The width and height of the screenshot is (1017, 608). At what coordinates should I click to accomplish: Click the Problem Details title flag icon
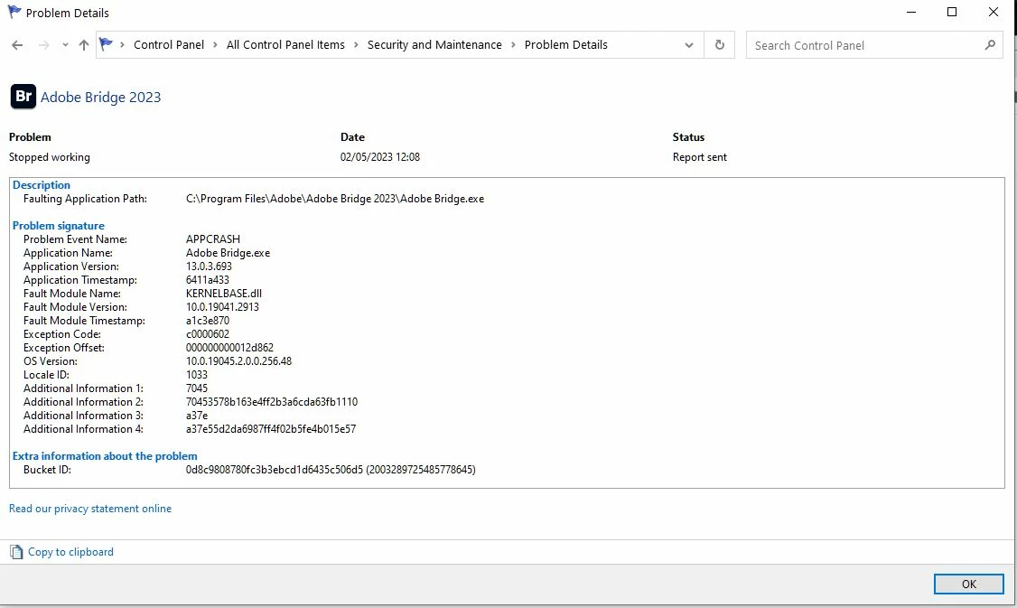14,12
